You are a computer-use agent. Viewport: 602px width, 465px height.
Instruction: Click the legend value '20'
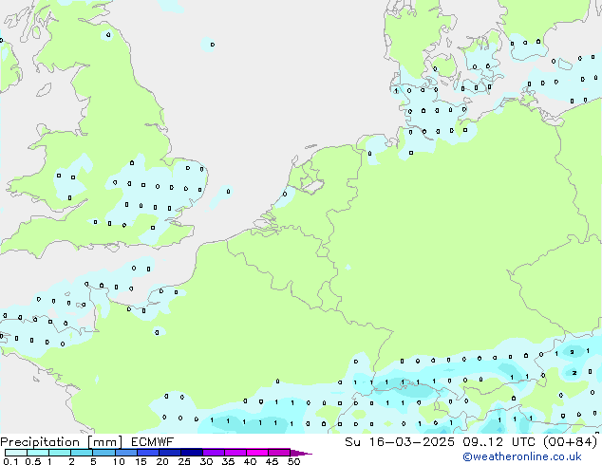click(162, 461)
